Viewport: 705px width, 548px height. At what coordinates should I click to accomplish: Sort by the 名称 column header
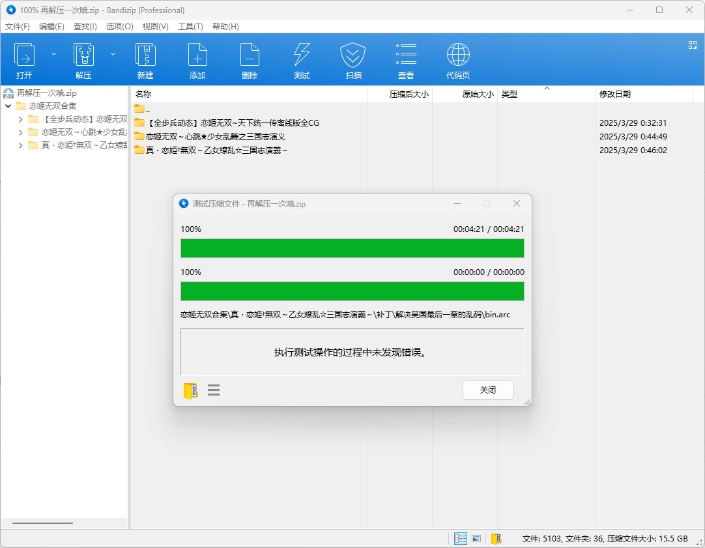tap(249, 94)
